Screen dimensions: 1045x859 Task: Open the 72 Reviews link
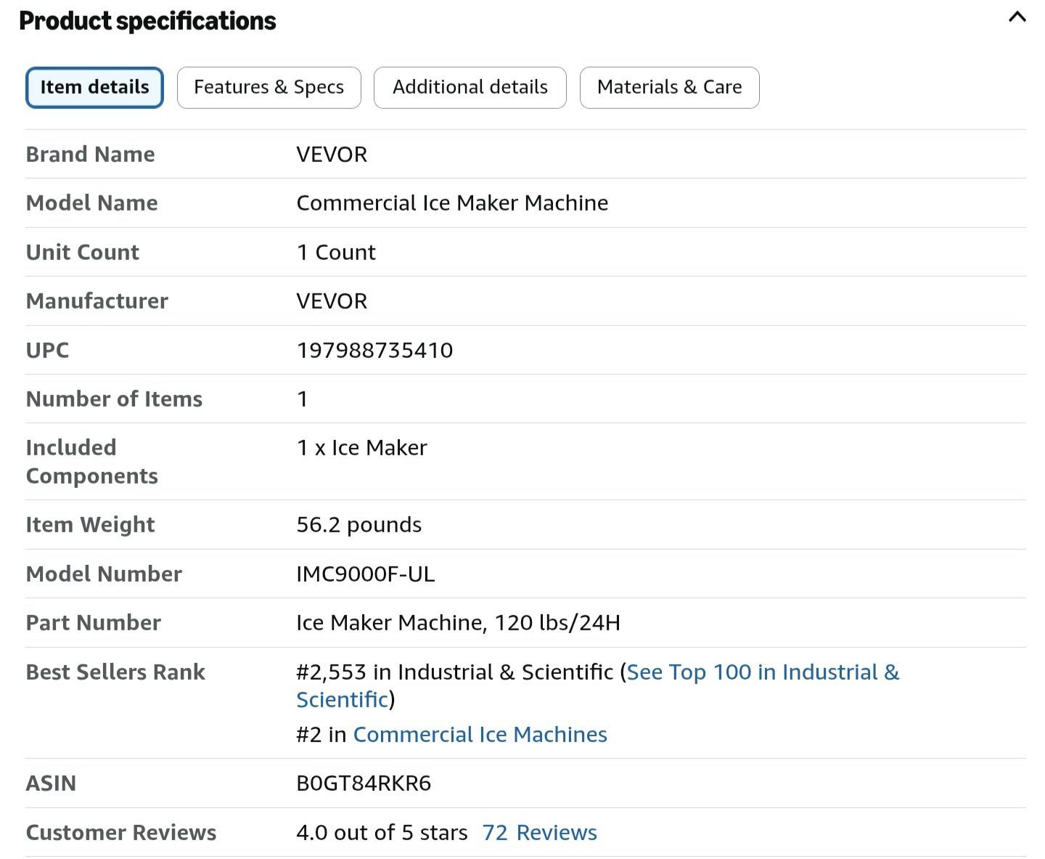click(539, 832)
